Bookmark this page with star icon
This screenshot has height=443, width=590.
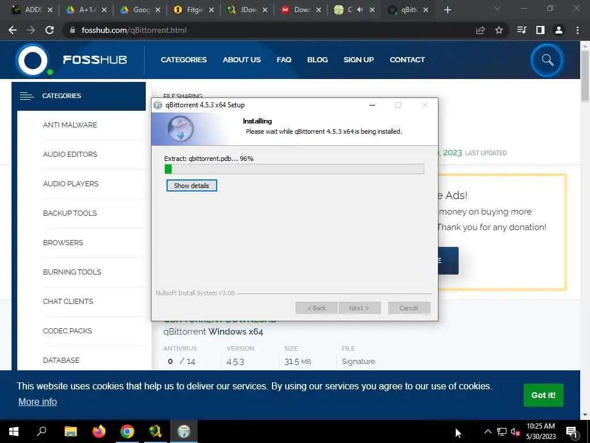[499, 30]
